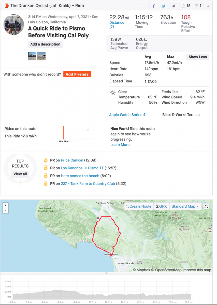Click Add Friends button

tap(77, 74)
